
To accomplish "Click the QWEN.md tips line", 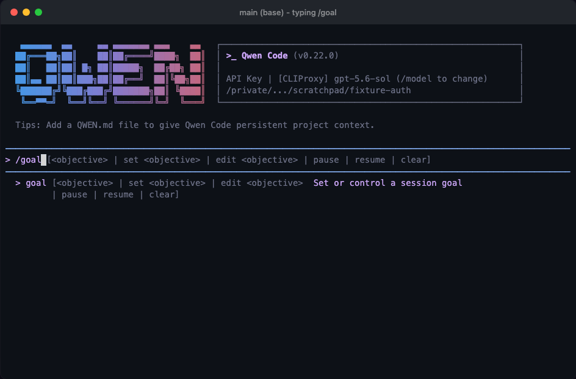I will point(195,125).
